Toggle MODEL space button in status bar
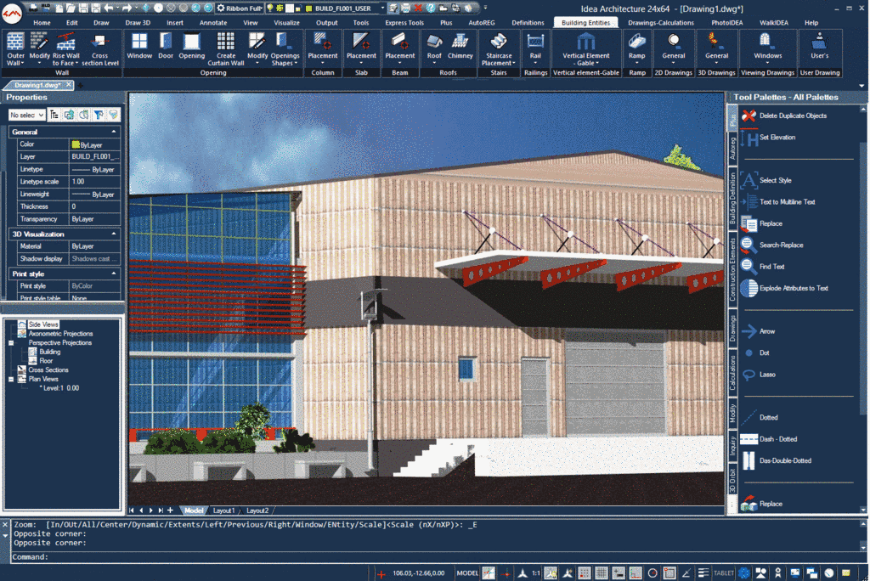Screen dimensions: 870x581 pos(467,573)
